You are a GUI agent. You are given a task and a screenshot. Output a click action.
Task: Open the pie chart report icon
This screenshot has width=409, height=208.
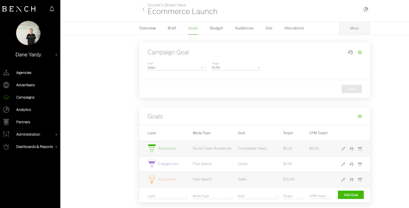tap(366, 9)
